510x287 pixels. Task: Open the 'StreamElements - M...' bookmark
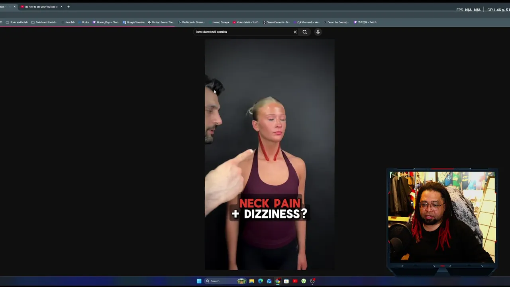[277, 22]
